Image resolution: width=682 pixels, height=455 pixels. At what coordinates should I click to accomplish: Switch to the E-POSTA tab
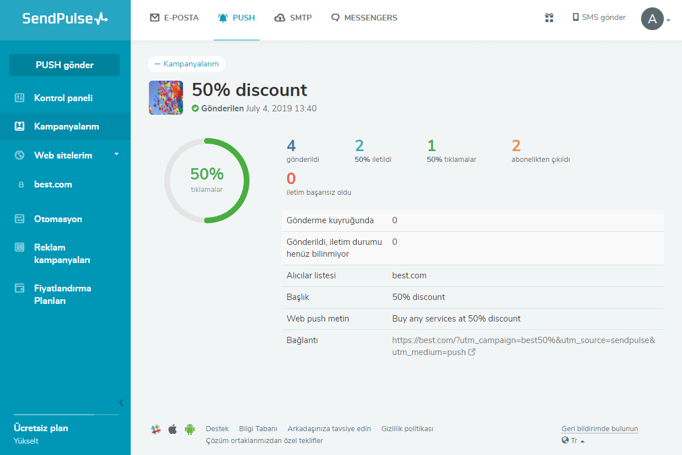[x=174, y=18]
